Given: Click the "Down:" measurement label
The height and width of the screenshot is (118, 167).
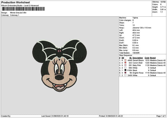Looking at the screenshot, I should point(122,38).
